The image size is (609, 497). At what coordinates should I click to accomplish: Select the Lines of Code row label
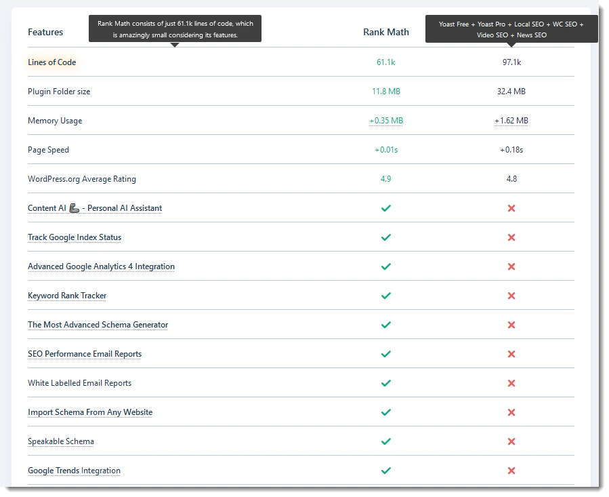click(52, 62)
